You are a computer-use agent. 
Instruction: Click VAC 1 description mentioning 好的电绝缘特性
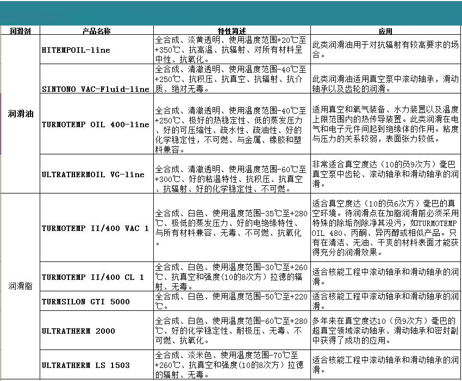[x=232, y=228]
